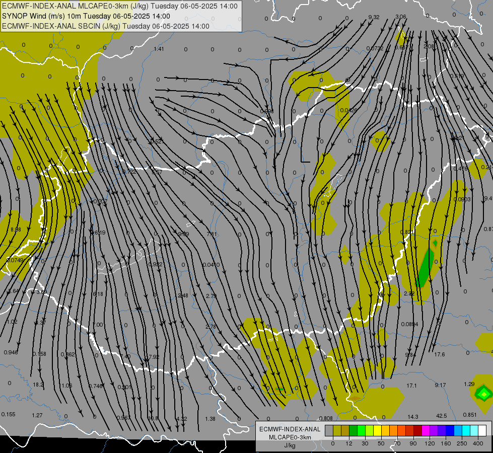Click the map value 1.38
The height and width of the screenshot is (453, 493).
coord(210,419)
